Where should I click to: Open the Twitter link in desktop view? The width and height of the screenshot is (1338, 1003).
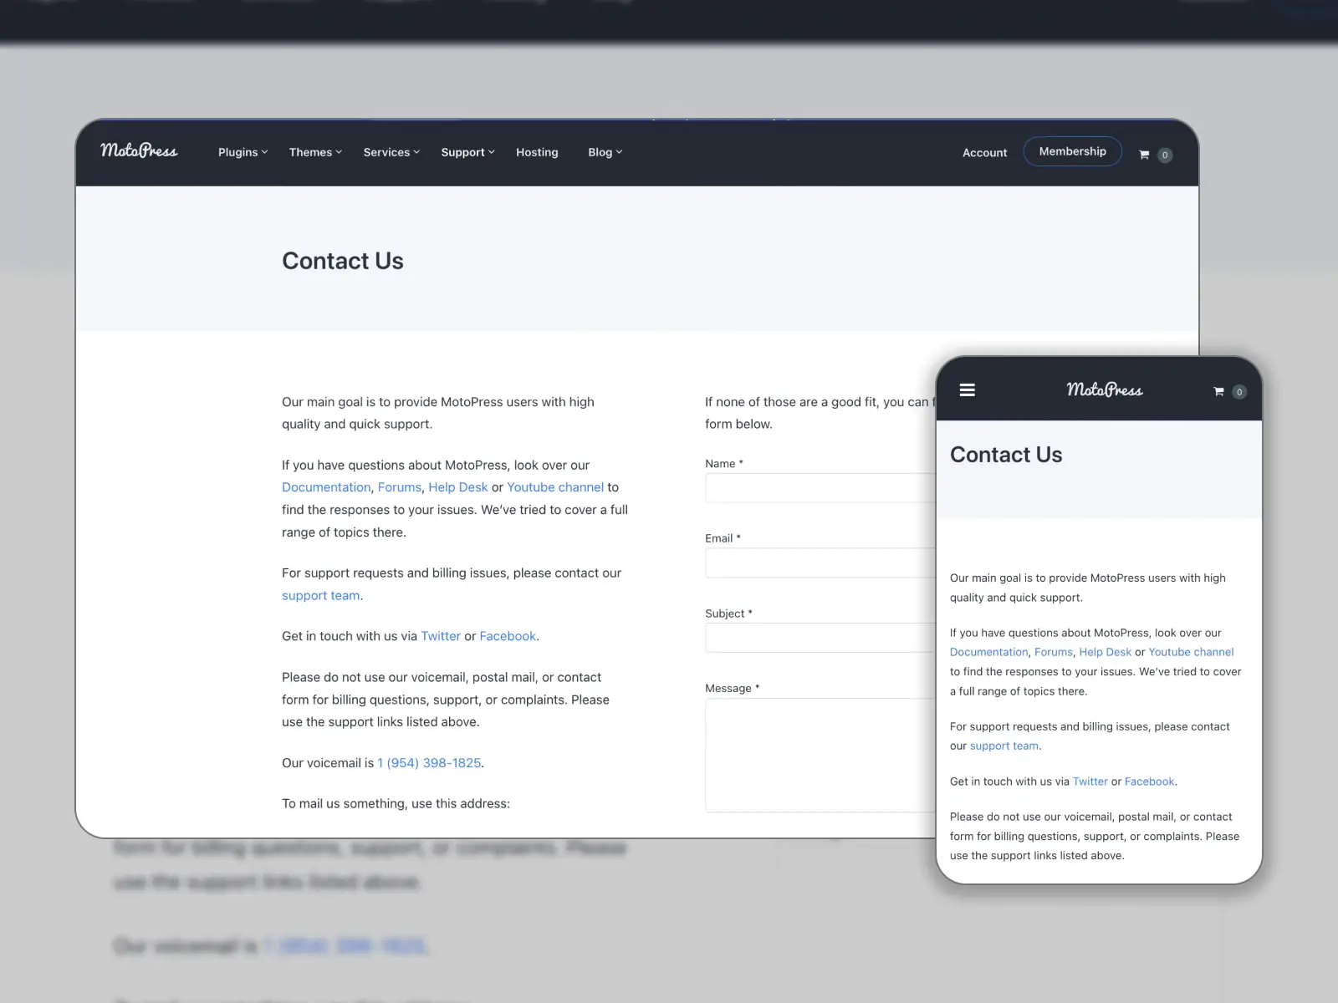pos(441,636)
